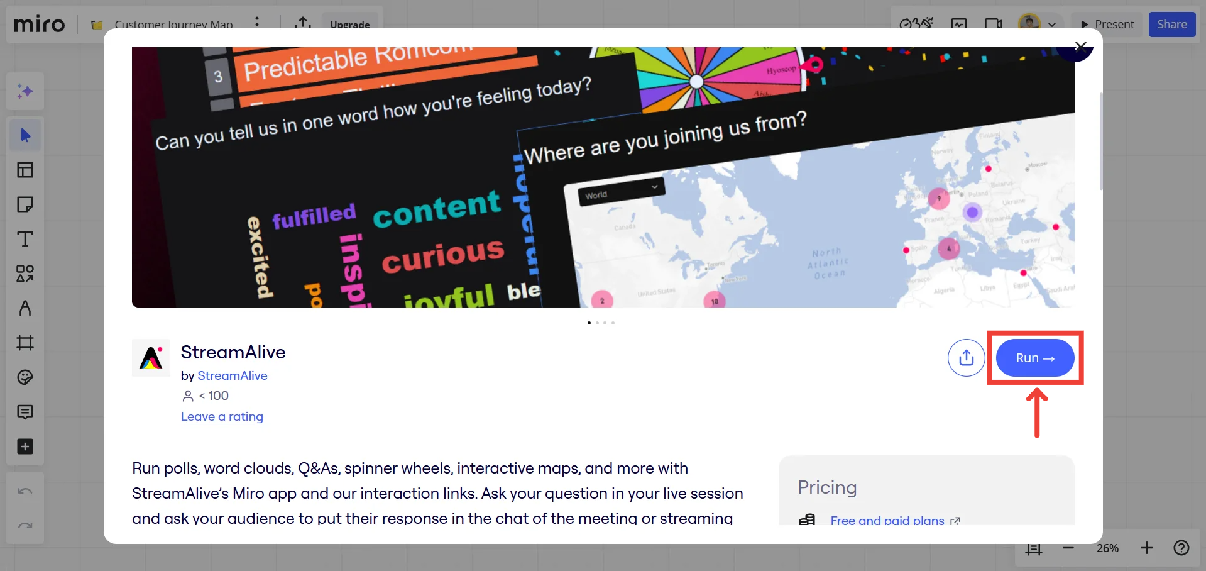
Task: Select the pen tool
Action: coord(25,308)
